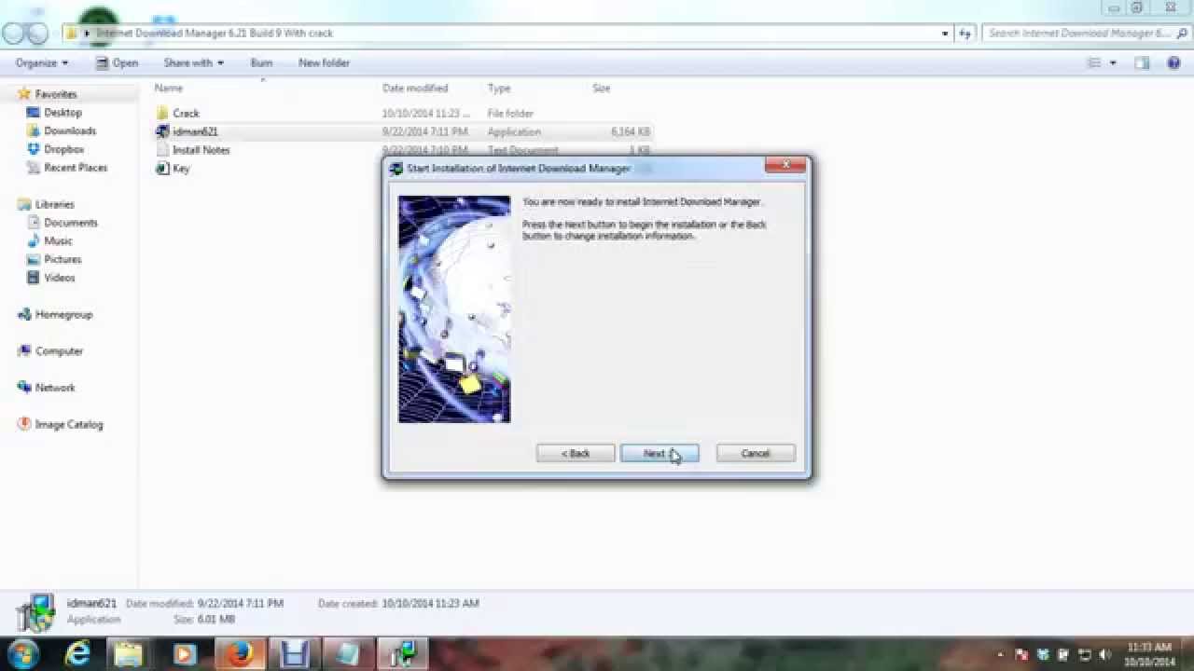Open Desktop in the navigation pane
The width and height of the screenshot is (1194, 671).
62,113
